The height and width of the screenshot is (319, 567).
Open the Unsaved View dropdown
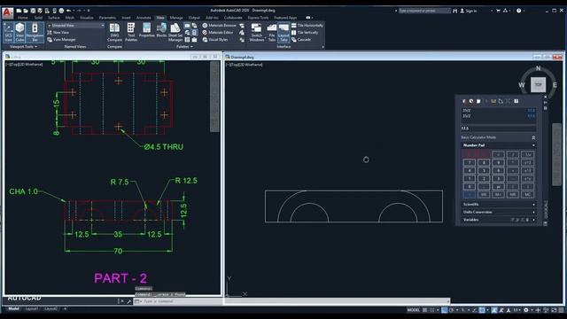(x=75, y=26)
